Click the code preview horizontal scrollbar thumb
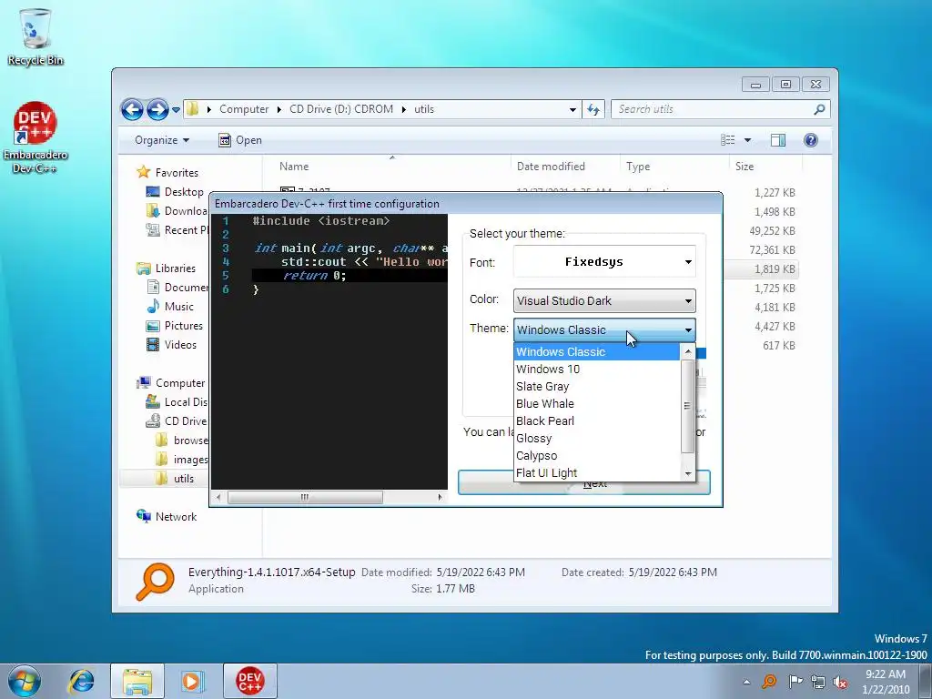Screen dimensions: 932x699 [305, 497]
